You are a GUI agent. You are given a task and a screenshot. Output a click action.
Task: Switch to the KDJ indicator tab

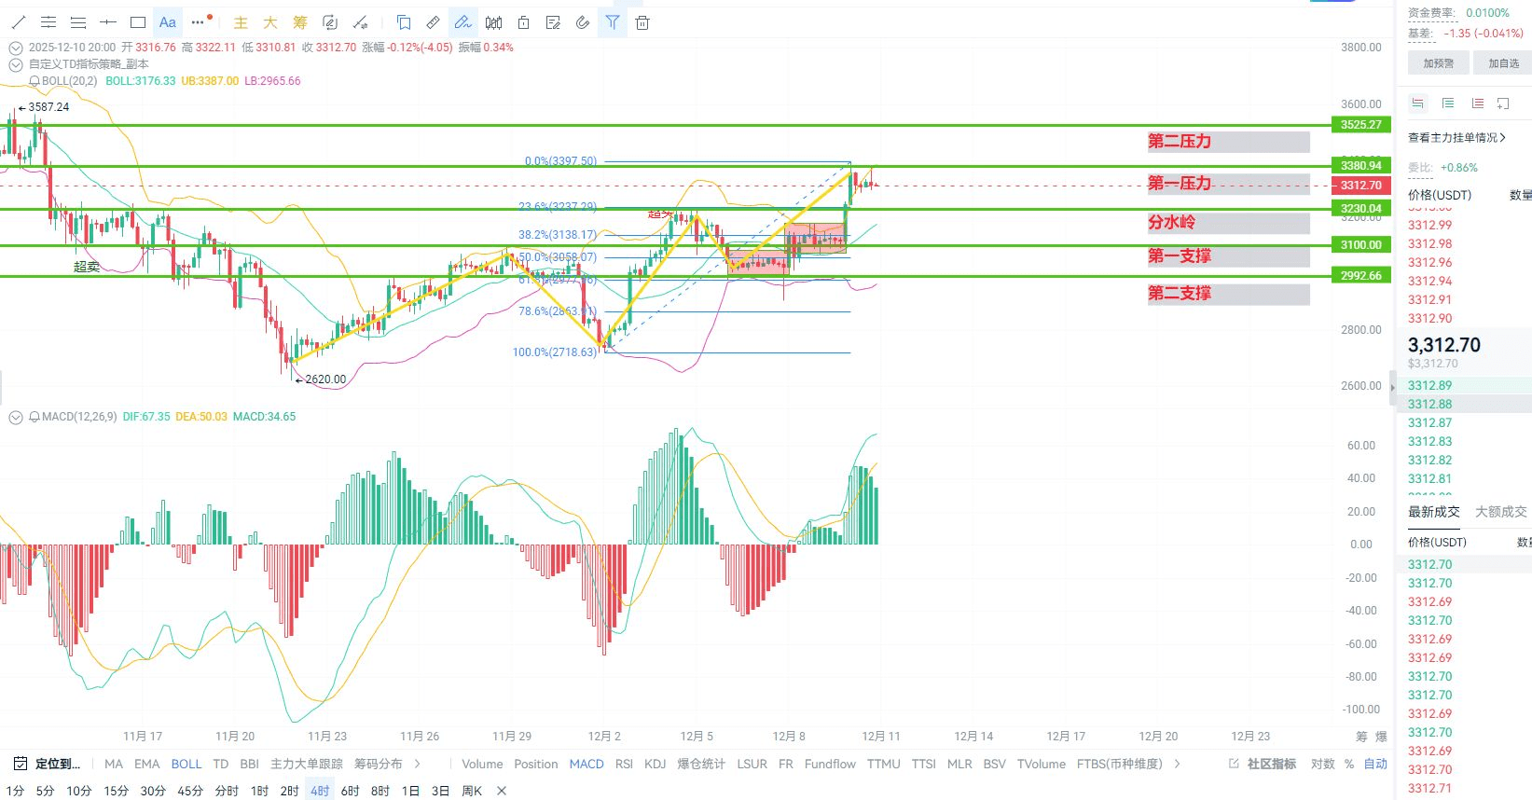(656, 764)
